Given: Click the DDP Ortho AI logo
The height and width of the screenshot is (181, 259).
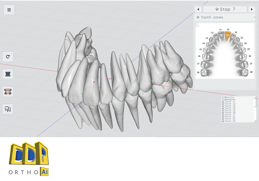Looking at the screenshot, I should [x=29, y=158].
